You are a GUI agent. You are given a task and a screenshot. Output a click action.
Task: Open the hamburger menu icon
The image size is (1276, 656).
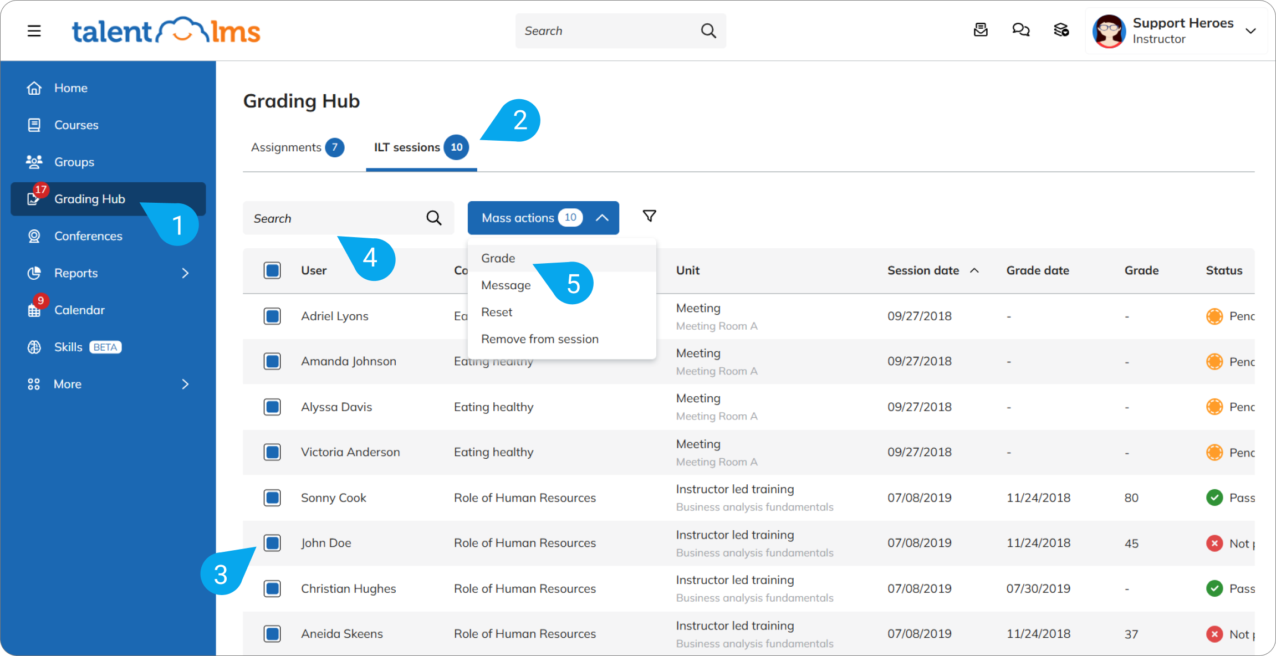(34, 30)
